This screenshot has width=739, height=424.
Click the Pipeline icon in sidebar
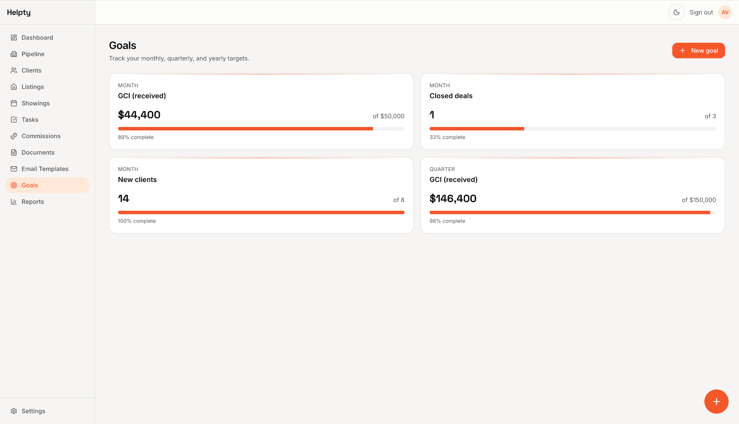point(14,54)
